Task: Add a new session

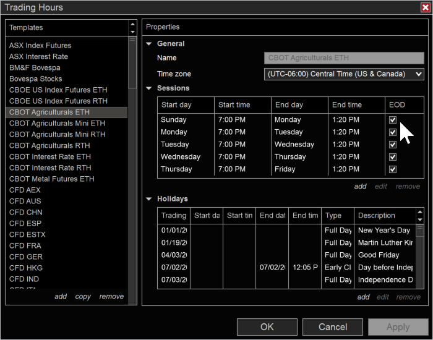Action: (x=361, y=187)
